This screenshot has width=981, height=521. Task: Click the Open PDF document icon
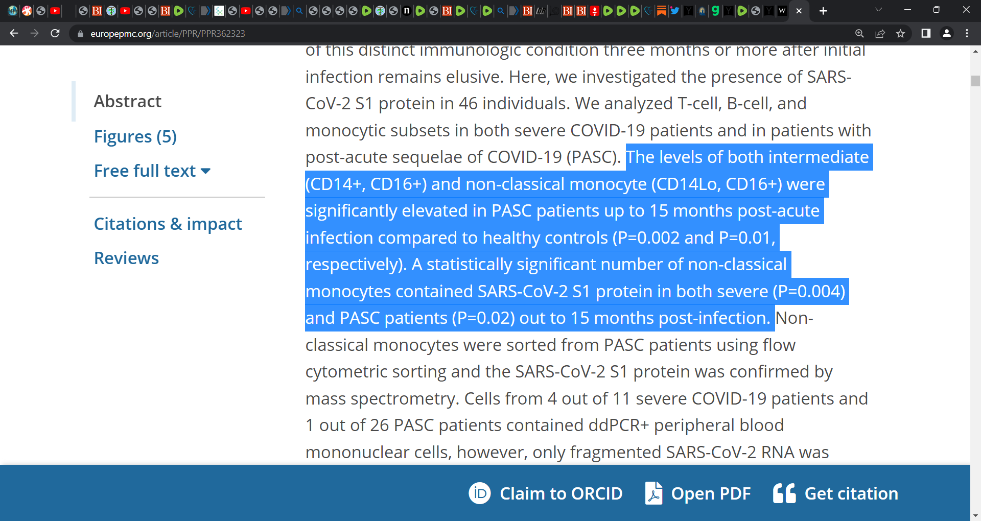[x=653, y=493]
